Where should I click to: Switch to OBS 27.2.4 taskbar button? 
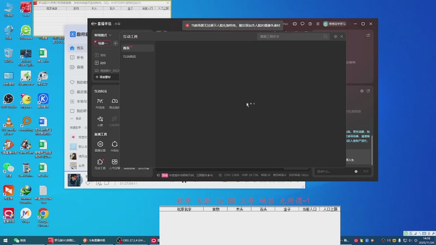click(131, 241)
